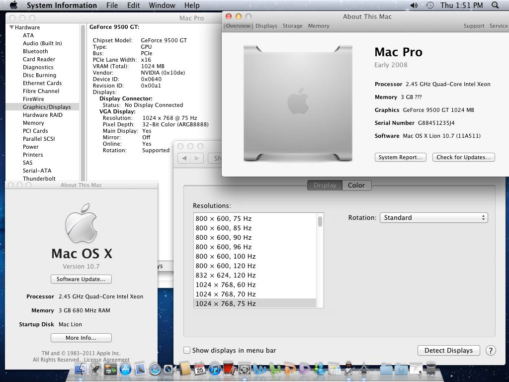The image size is (509, 382).
Task: Open the Downloads folder stack in Dock
Action: 401,370
